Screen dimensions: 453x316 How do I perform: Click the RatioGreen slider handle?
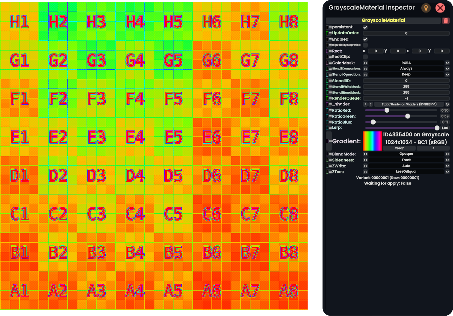click(407, 116)
